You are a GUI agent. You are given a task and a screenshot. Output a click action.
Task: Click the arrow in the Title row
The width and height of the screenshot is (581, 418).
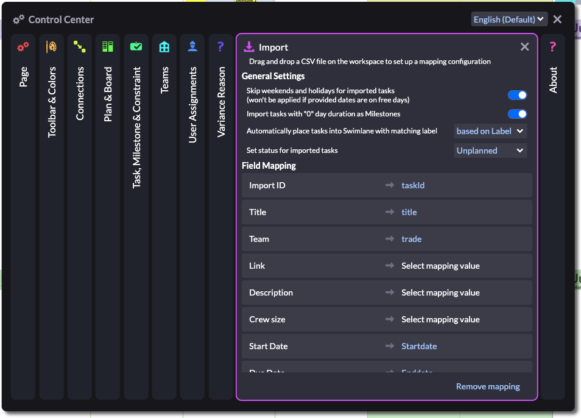click(389, 211)
